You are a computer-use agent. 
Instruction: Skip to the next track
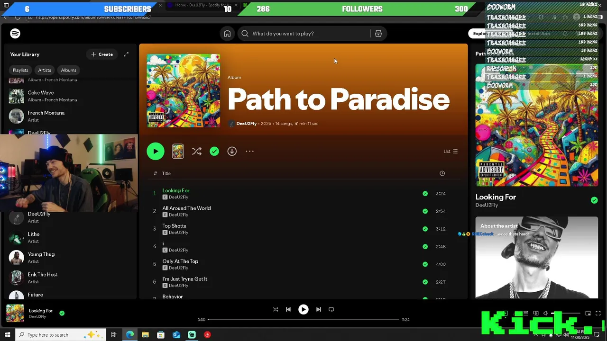pos(319,309)
